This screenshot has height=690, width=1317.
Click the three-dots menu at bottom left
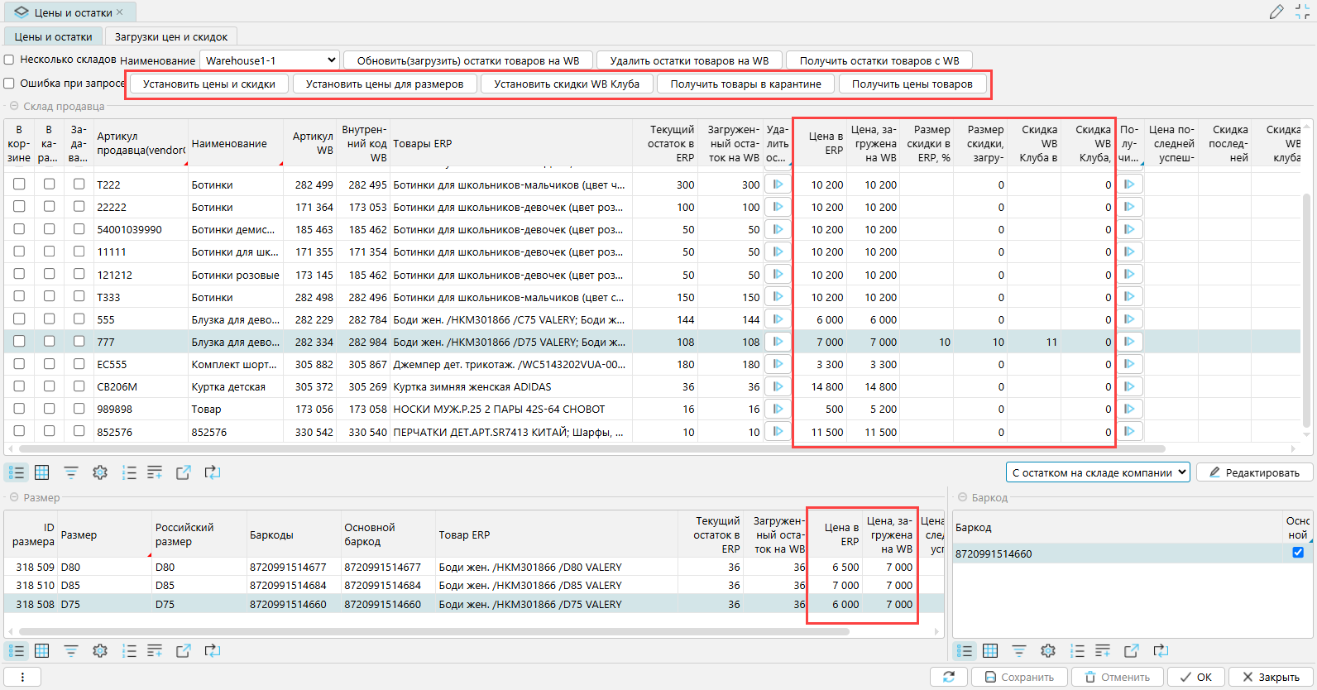(x=22, y=677)
